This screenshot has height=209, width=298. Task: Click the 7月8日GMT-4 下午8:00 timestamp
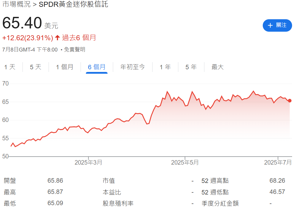click(30, 50)
